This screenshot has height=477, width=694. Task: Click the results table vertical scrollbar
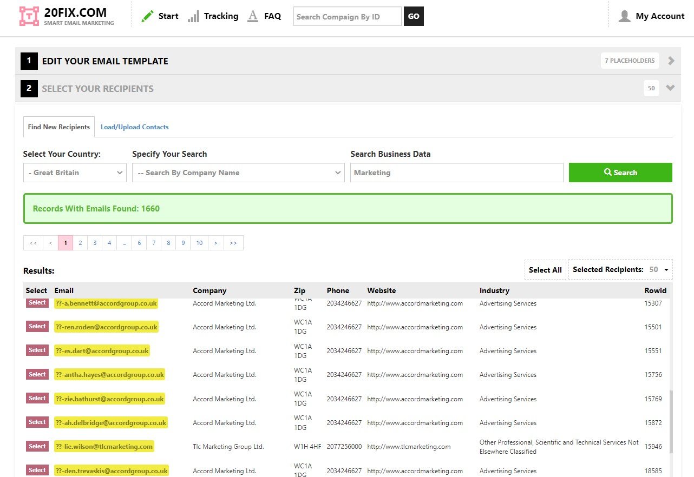[x=672, y=422]
